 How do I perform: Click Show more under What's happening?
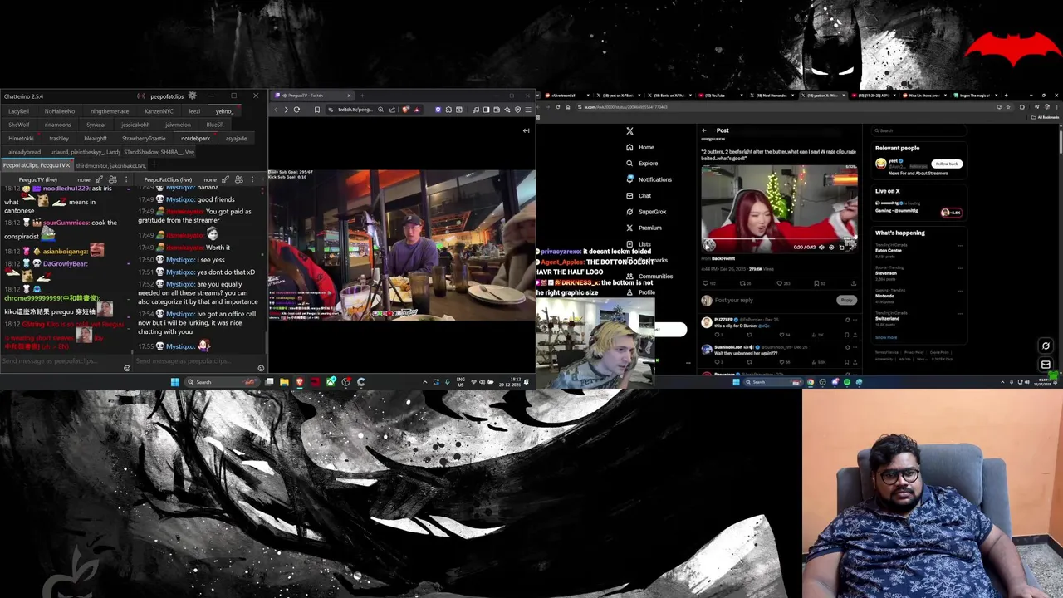tap(886, 337)
